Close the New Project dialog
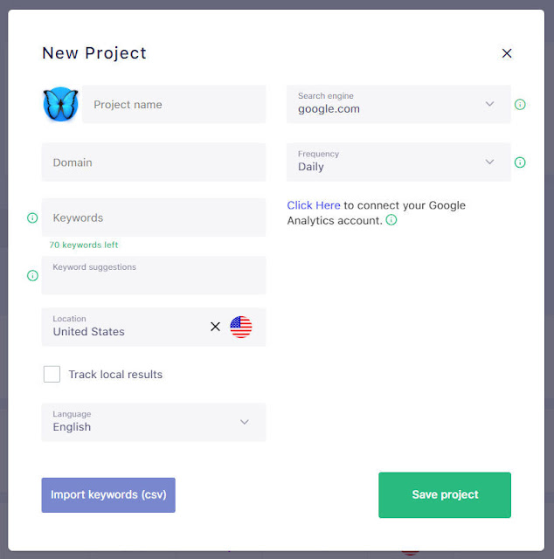Screen dimensions: 554x559 tap(507, 53)
